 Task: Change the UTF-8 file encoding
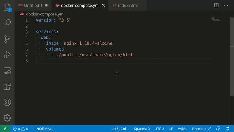(159, 129)
